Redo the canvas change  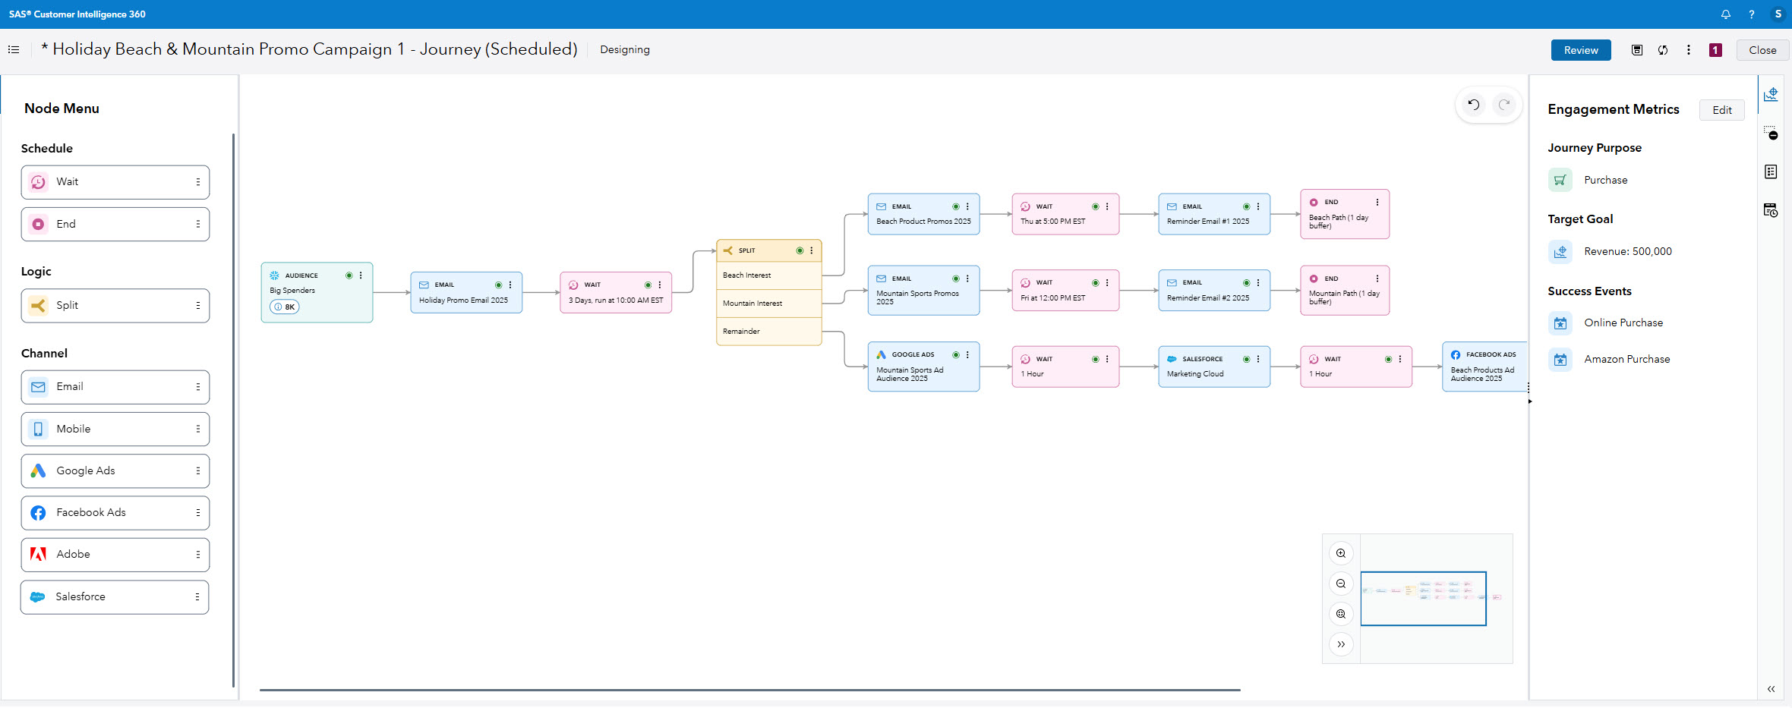1504,105
